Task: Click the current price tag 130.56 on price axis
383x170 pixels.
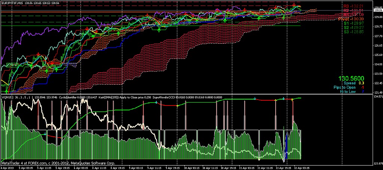Action: coord(377,12)
